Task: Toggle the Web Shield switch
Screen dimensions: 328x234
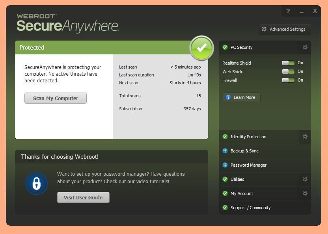Action: (288, 72)
